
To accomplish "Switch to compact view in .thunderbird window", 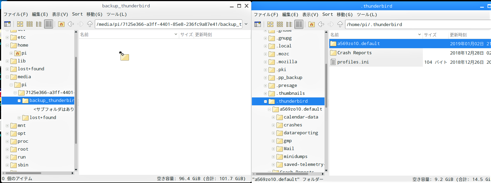I will click(289, 24).
